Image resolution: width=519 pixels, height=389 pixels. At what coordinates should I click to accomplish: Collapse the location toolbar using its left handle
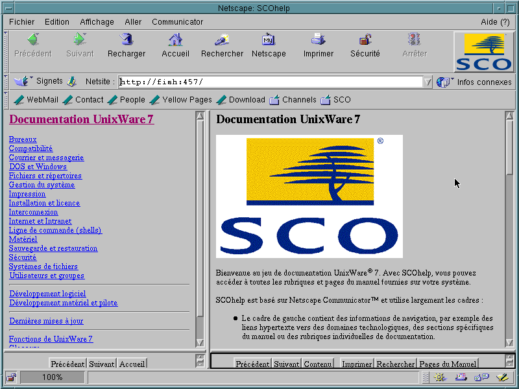(x=6, y=82)
